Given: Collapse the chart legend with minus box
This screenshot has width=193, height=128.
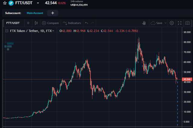Looking at the screenshot, I should click(x=7, y=31).
